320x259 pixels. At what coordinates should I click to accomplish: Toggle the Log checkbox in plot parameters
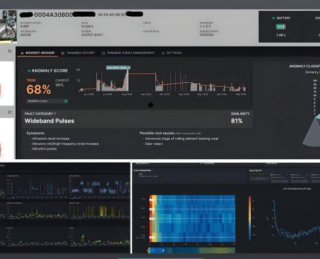click(x=137, y=174)
